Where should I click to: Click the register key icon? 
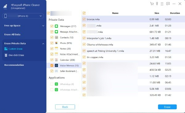157,4
